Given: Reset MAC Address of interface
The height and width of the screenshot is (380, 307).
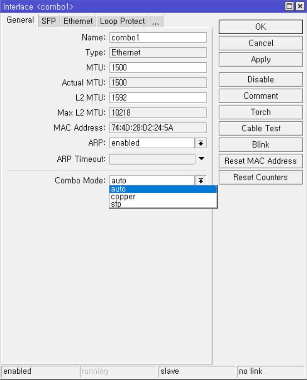Looking at the screenshot, I should 261,161.
